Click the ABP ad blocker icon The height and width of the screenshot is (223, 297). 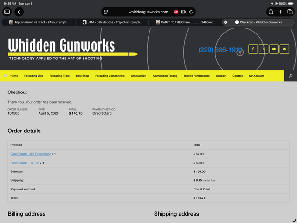(176, 12)
